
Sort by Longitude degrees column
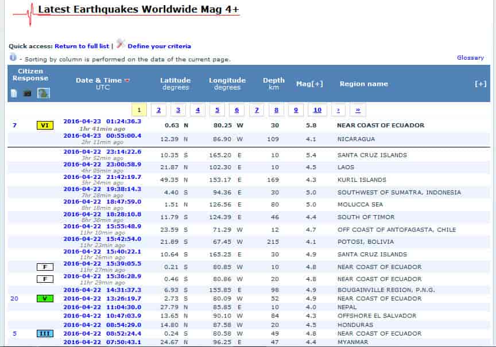point(227,83)
